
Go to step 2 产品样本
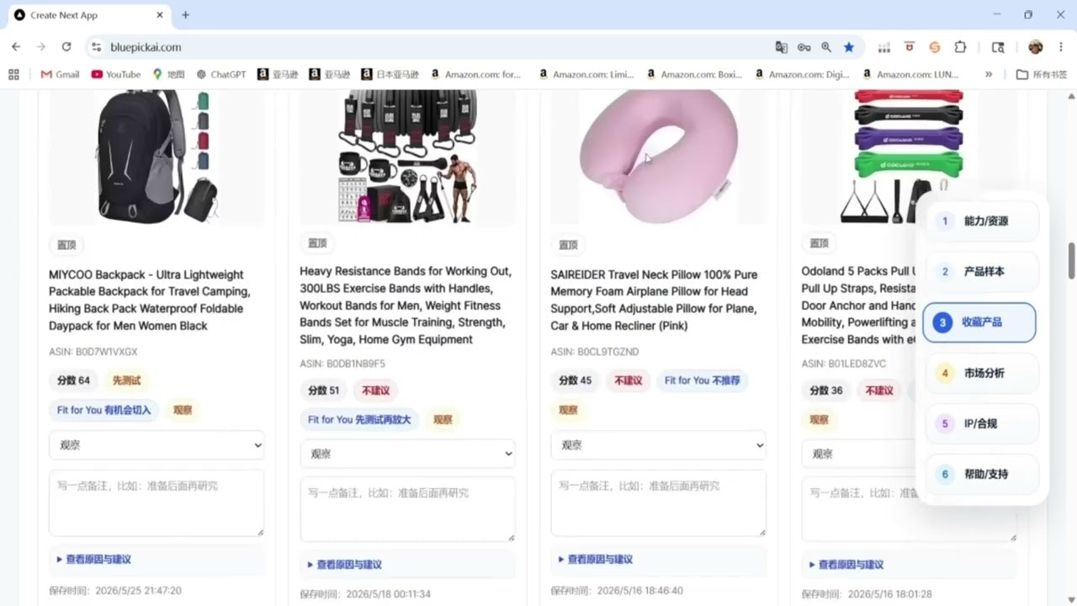click(982, 272)
